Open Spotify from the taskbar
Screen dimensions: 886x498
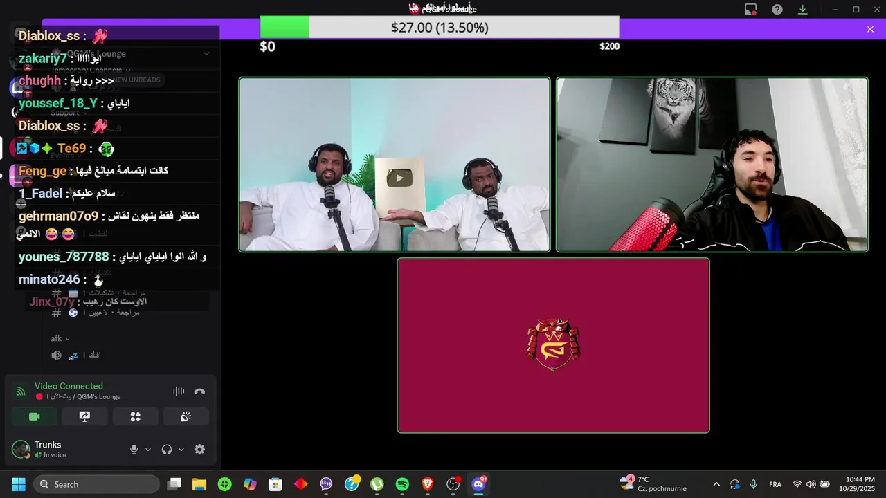tap(402, 484)
